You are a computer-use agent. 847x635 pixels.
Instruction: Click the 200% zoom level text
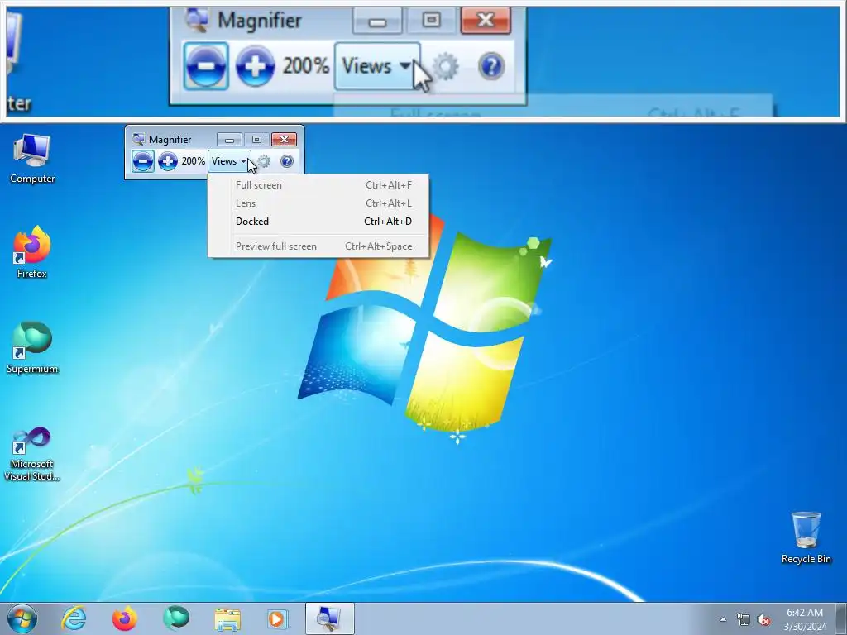pos(193,161)
